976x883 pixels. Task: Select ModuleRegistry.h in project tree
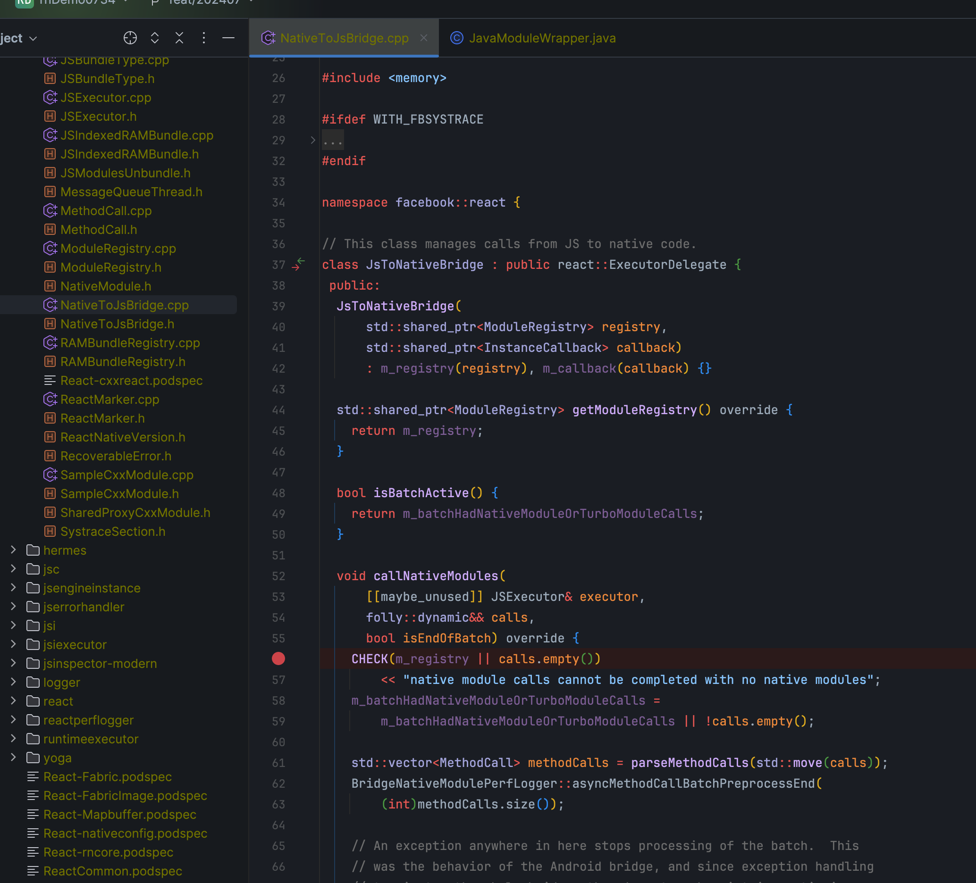click(111, 267)
